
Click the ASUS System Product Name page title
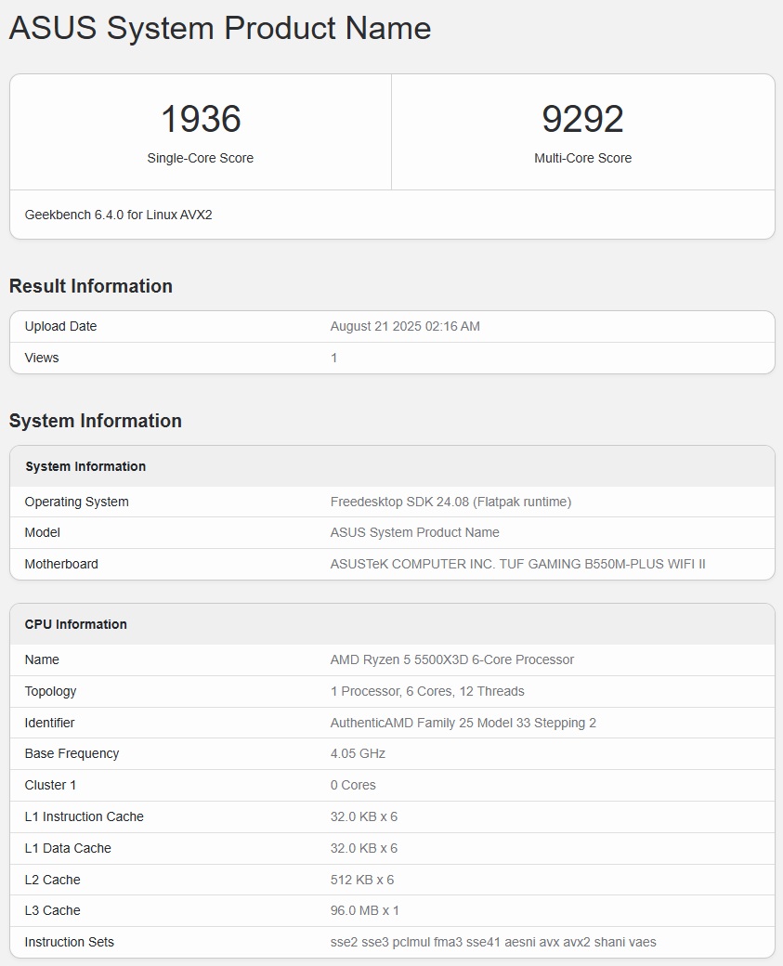click(x=220, y=28)
